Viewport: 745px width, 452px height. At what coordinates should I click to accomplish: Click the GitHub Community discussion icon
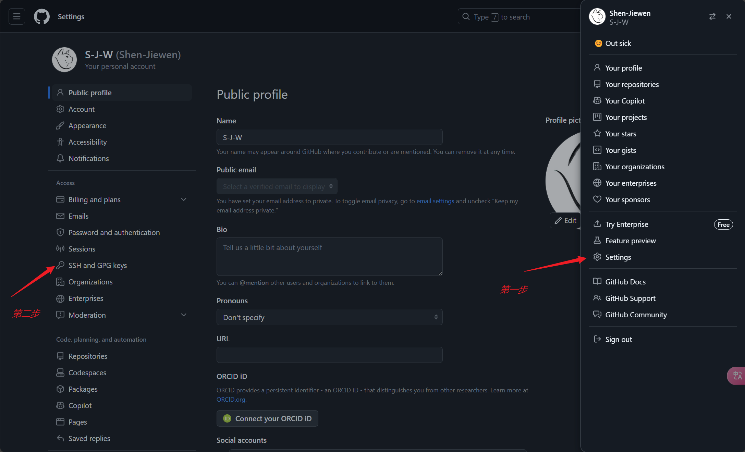click(597, 314)
